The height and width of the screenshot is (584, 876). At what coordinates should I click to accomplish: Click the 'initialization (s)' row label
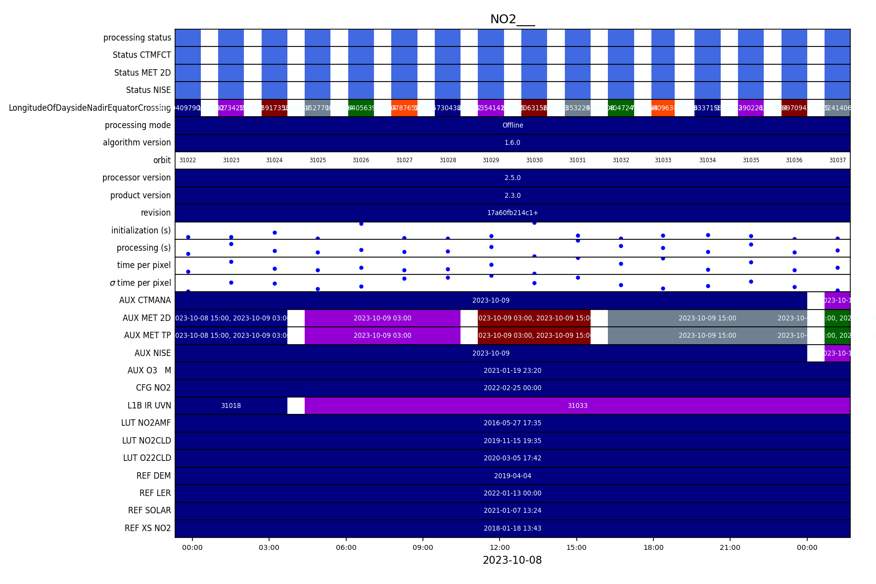(141, 230)
